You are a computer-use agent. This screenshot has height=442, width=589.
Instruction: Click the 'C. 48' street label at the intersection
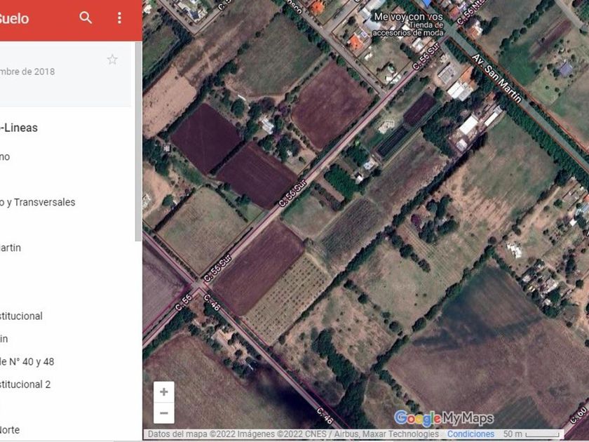pos(212,302)
